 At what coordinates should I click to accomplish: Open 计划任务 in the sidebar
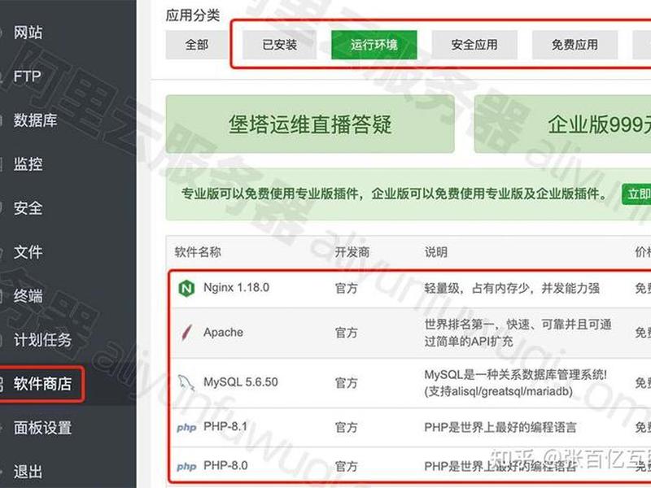tap(42, 340)
